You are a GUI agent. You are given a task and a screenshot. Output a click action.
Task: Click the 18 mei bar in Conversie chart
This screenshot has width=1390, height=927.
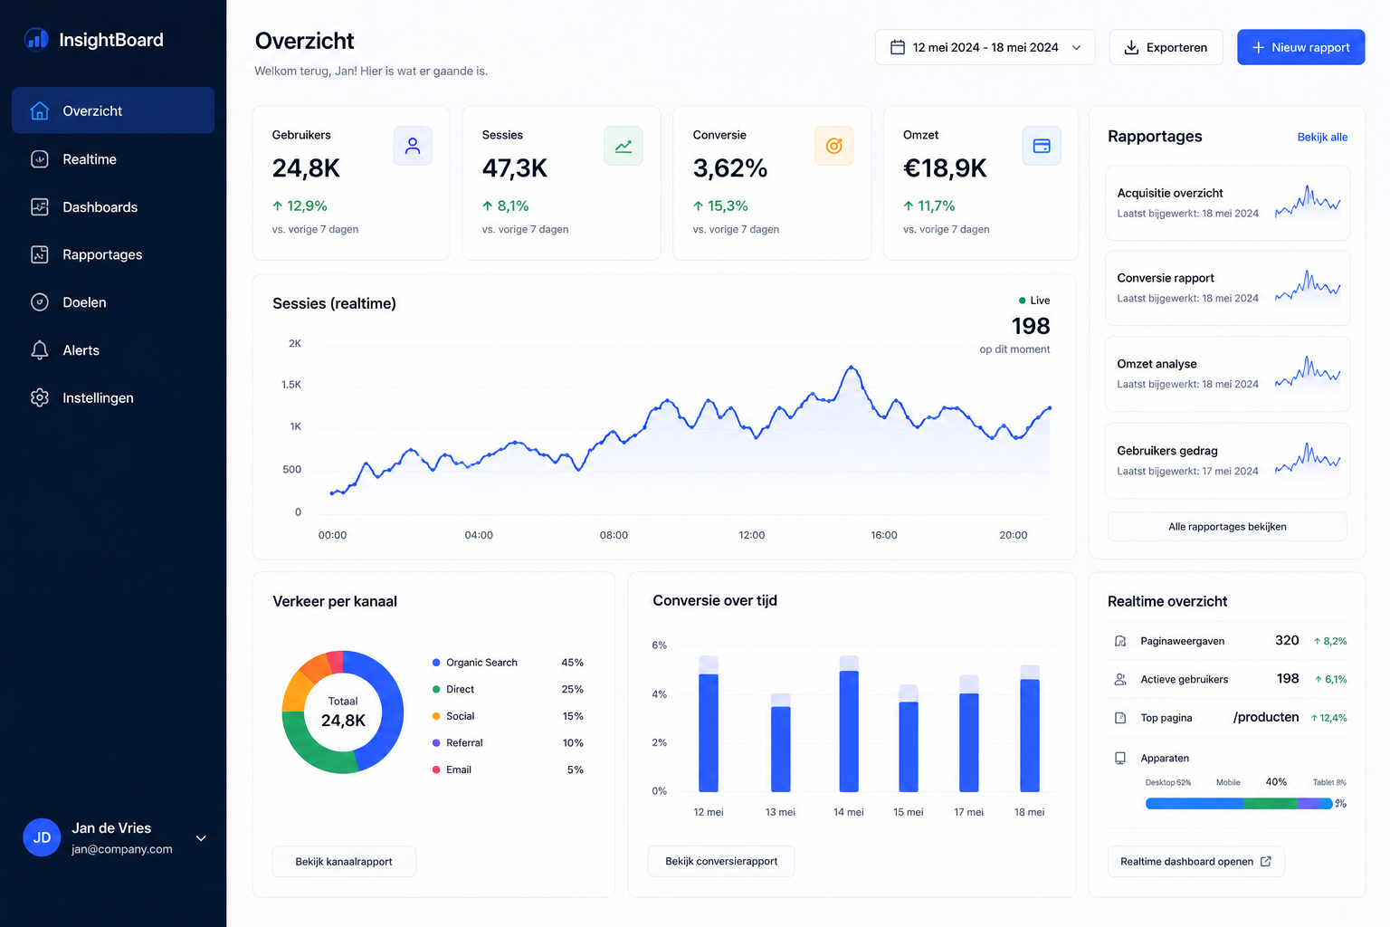coord(1030,729)
